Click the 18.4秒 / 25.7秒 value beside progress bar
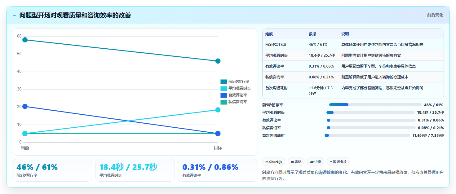The image size is (456, 194). pos(430,112)
